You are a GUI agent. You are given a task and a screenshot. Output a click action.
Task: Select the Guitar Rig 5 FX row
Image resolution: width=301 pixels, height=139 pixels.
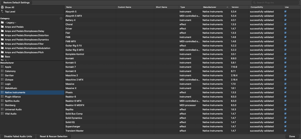[x=183, y=46]
